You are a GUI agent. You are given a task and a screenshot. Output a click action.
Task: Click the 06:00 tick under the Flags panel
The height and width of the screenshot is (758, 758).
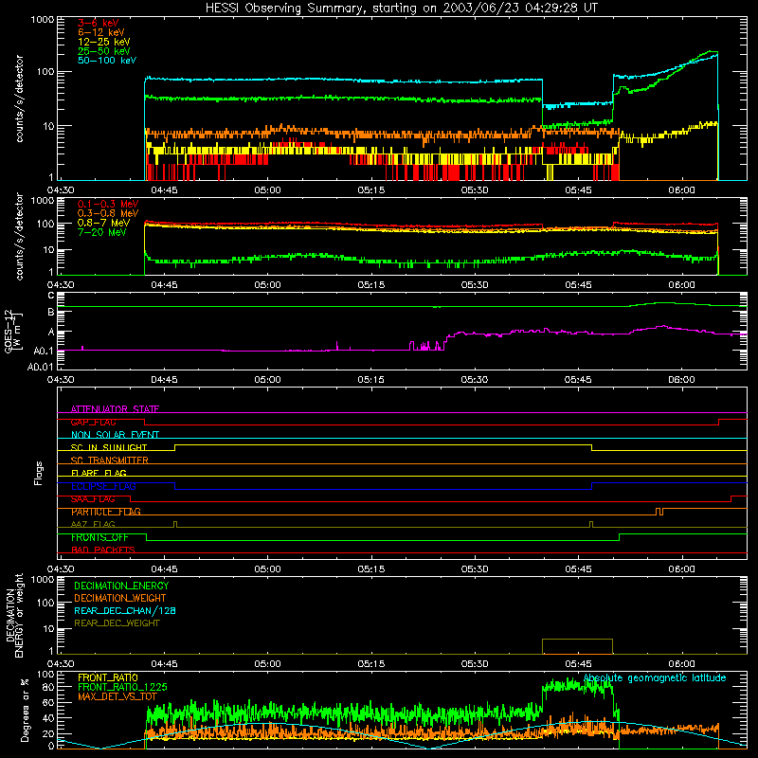[x=681, y=569]
